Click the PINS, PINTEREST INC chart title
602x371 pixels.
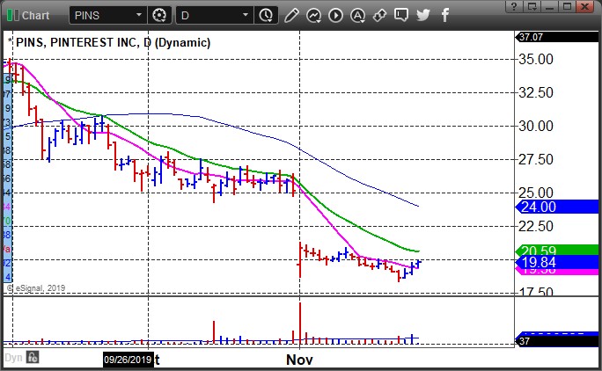(113, 42)
